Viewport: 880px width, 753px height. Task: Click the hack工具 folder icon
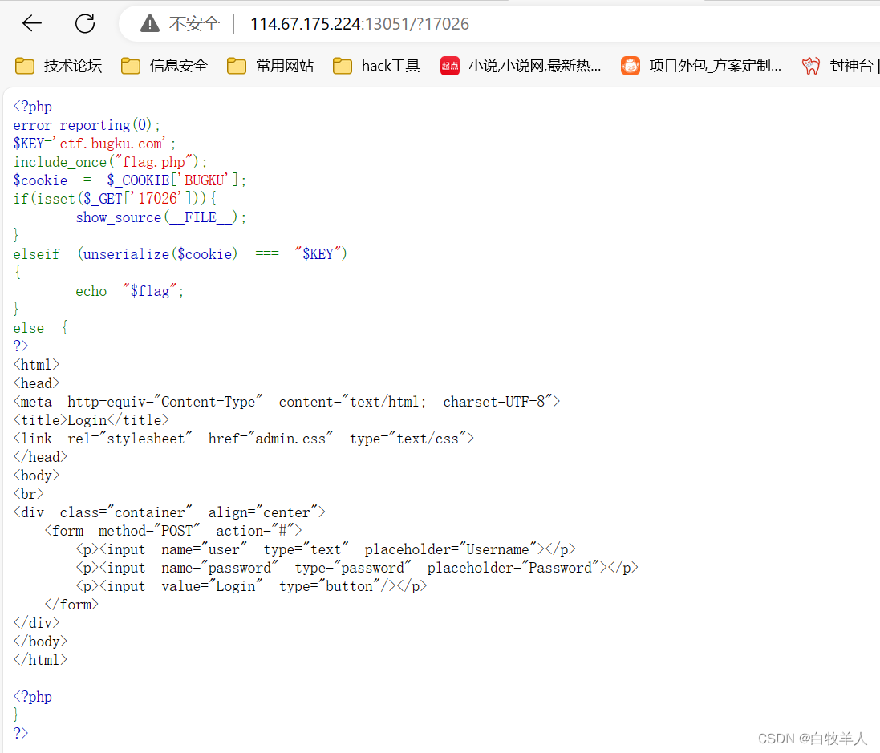342,65
